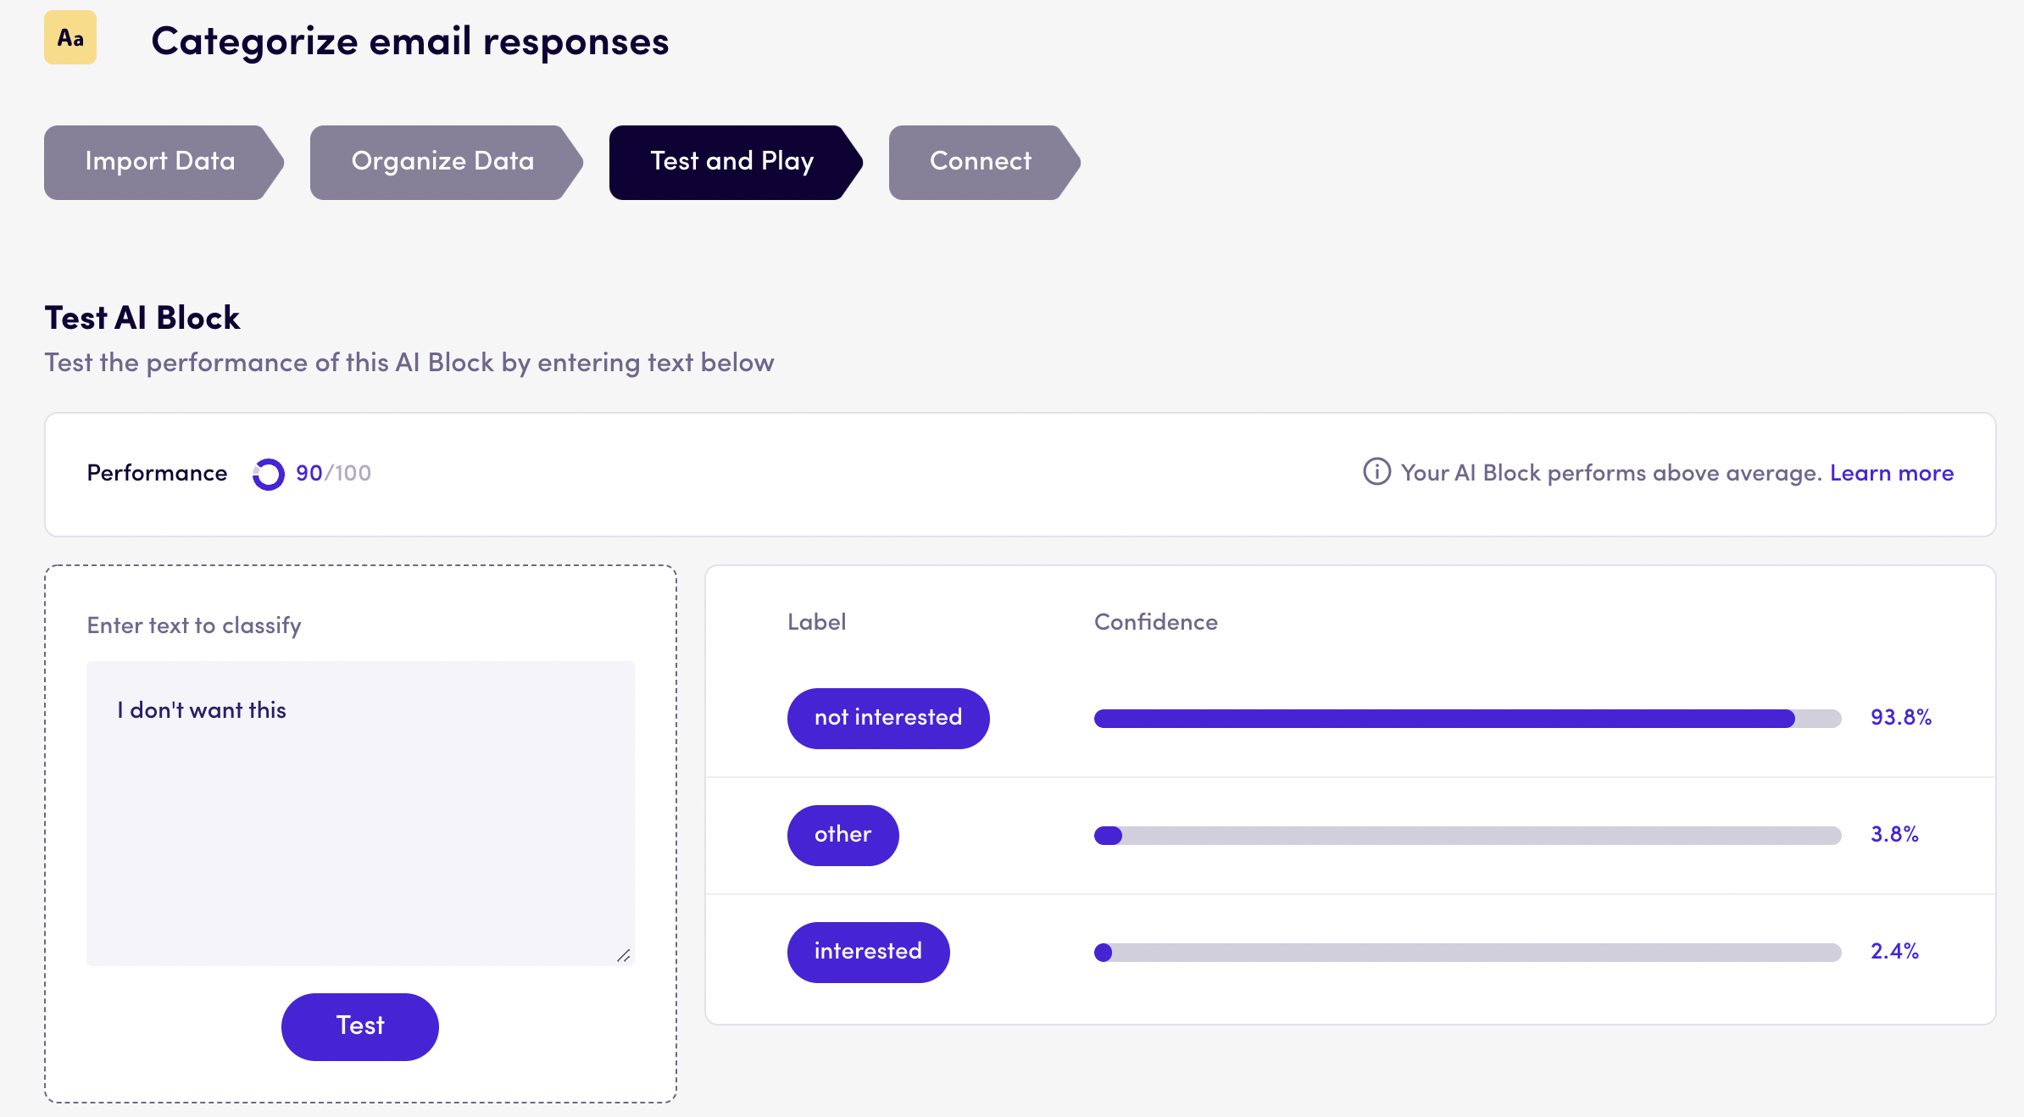Open the Connect step

981,162
